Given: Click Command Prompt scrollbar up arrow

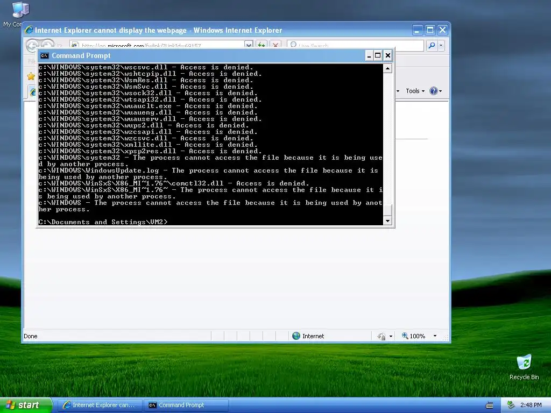Looking at the screenshot, I should pos(387,68).
